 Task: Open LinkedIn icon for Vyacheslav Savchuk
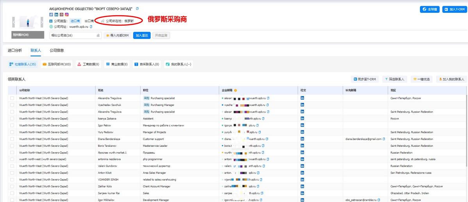[302, 105]
